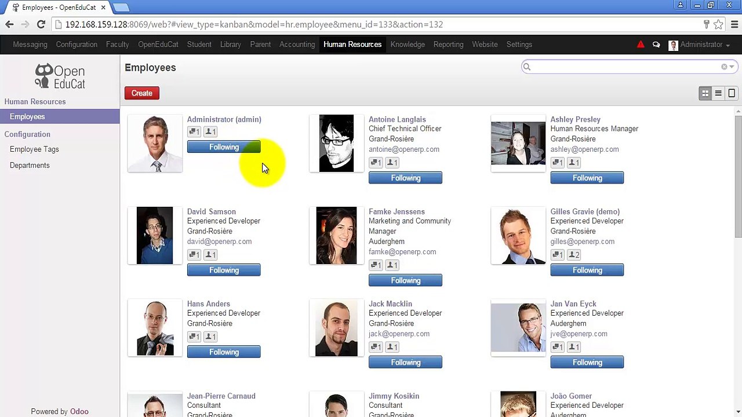Screen dimensions: 742x417
Task: Expand the search options dropdown arrow
Action: coord(732,67)
